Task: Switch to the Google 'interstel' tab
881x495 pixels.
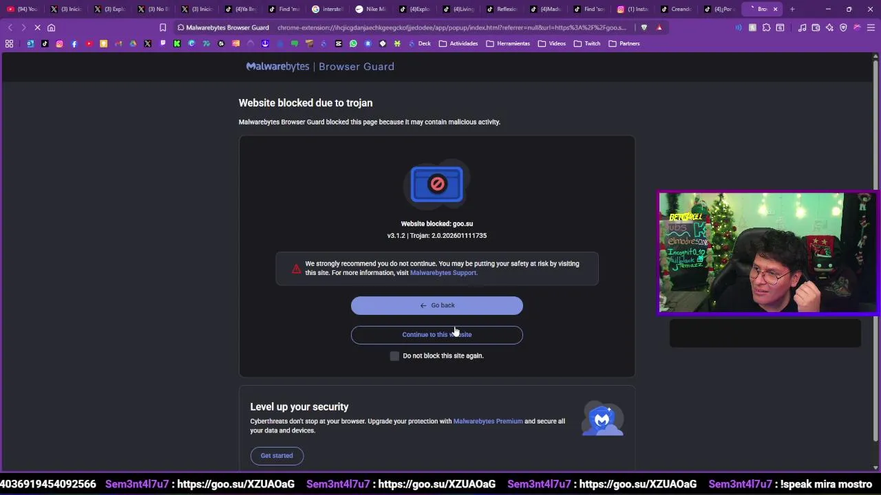Action: (x=327, y=9)
